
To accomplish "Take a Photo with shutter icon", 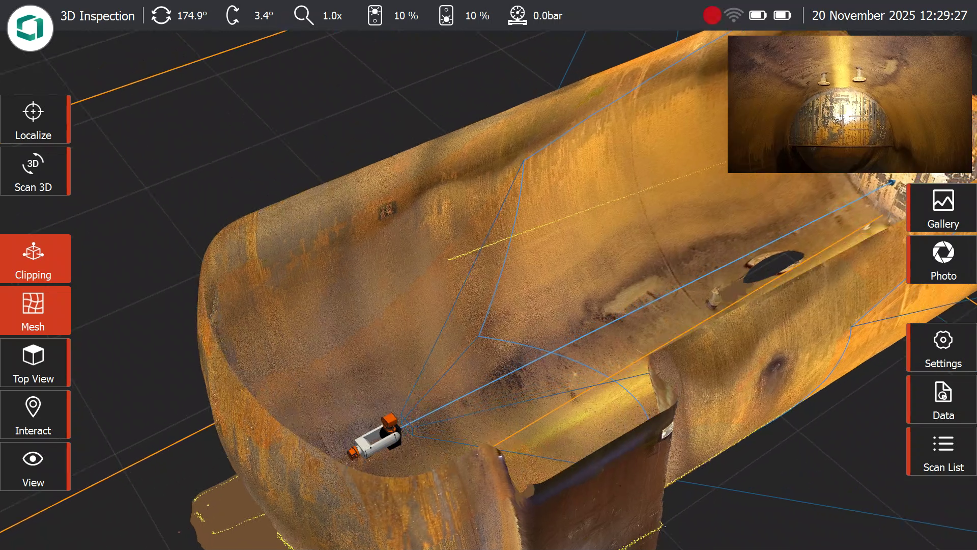I will click(942, 260).
